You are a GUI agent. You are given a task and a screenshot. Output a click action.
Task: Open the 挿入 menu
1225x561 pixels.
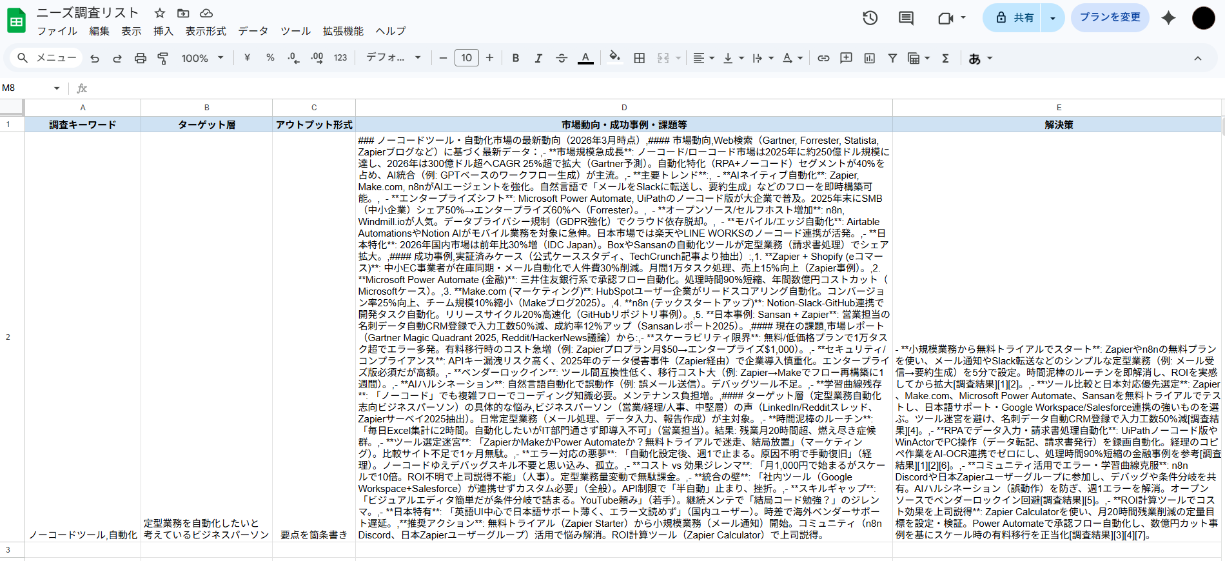(163, 31)
